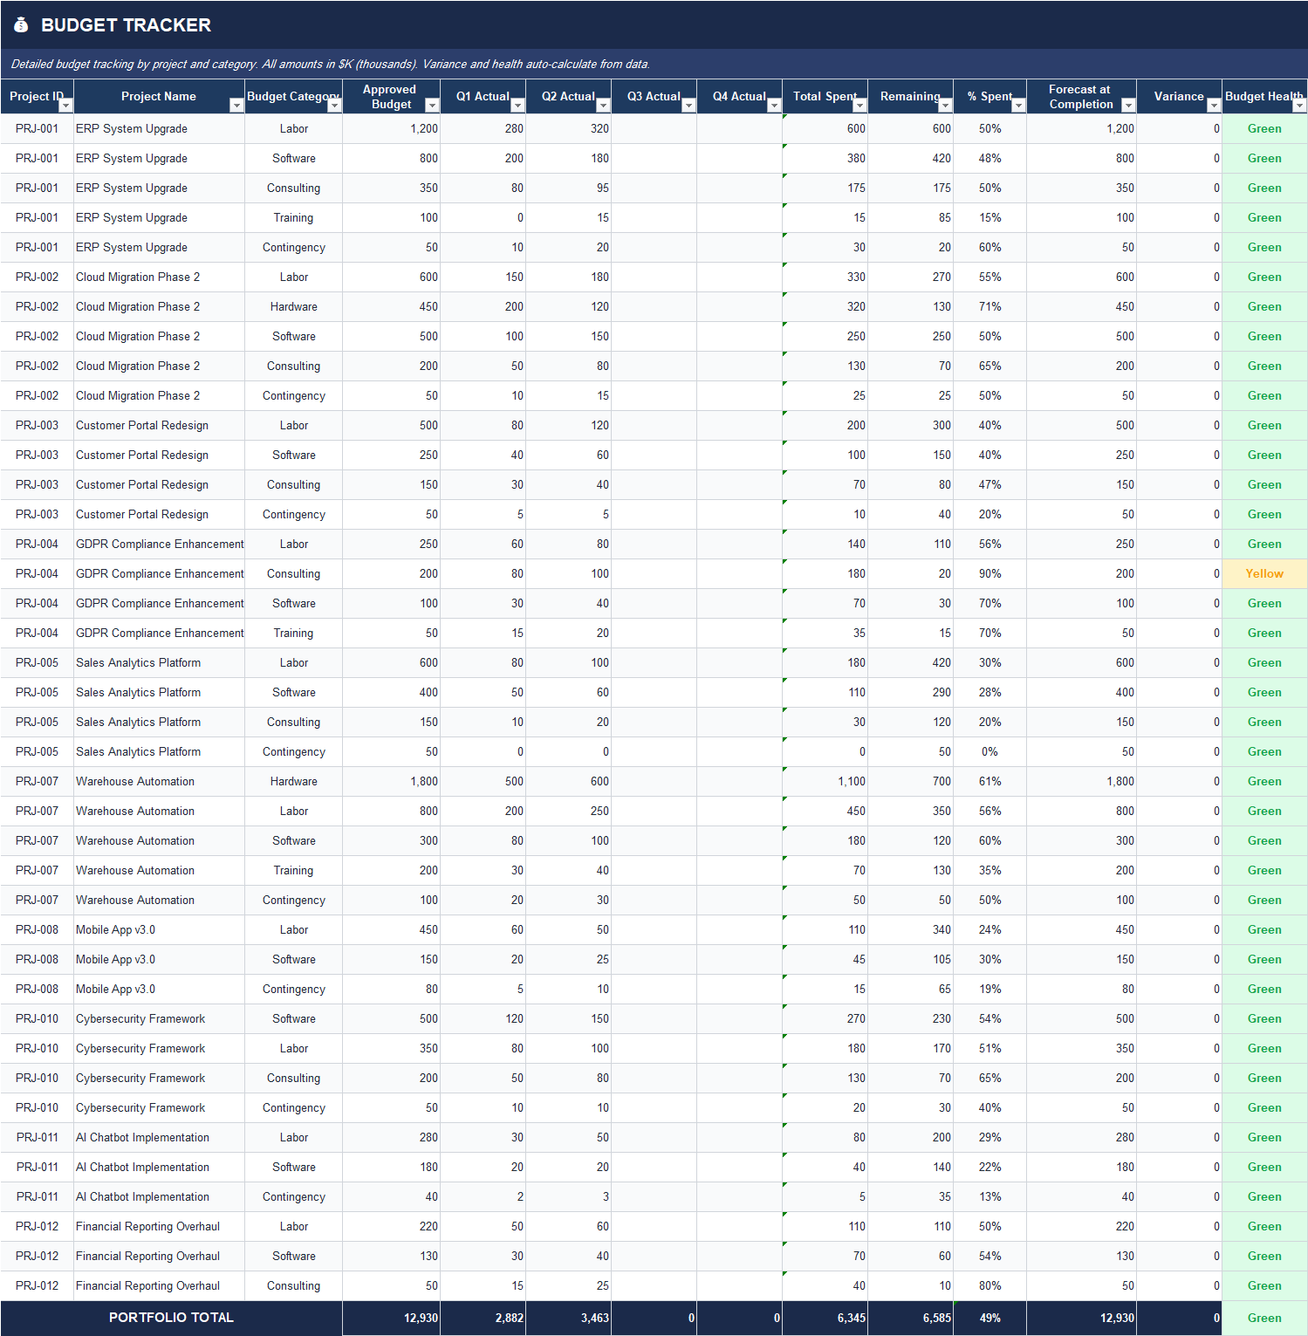Open the Q3 Actual filter dropdown
The height and width of the screenshot is (1336, 1308).
click(688, 106)
